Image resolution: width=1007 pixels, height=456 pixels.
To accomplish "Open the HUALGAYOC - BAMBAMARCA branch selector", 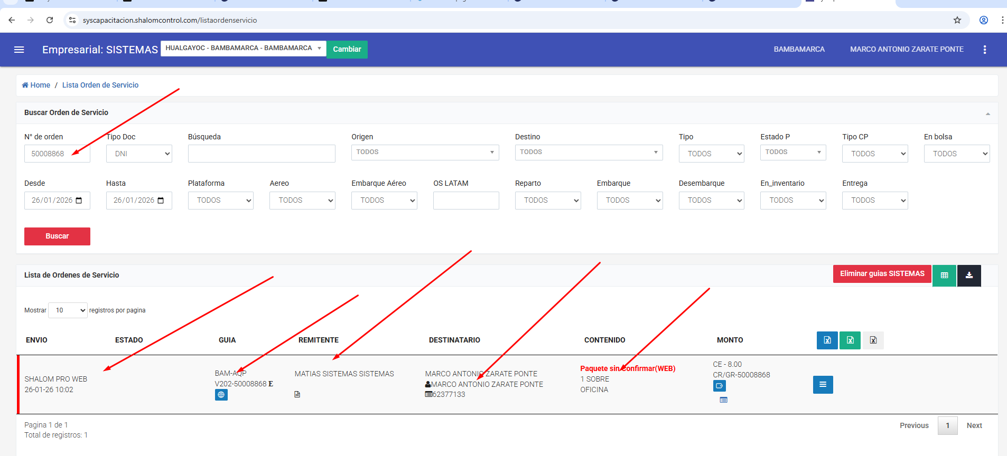I will pos(243,49).
